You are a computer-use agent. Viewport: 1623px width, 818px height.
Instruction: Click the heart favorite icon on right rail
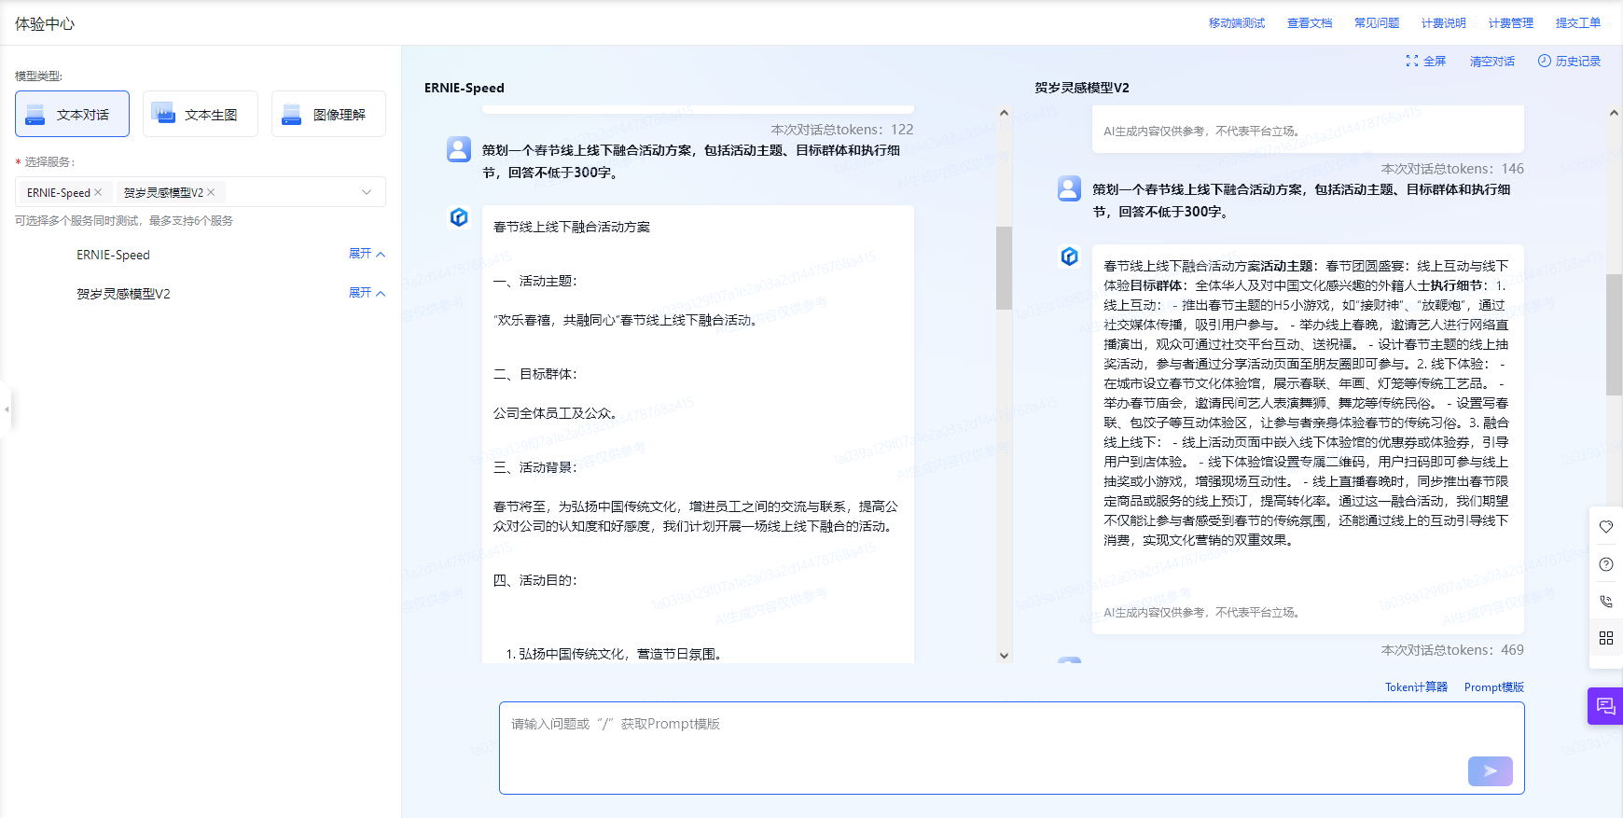[1606, 527]
